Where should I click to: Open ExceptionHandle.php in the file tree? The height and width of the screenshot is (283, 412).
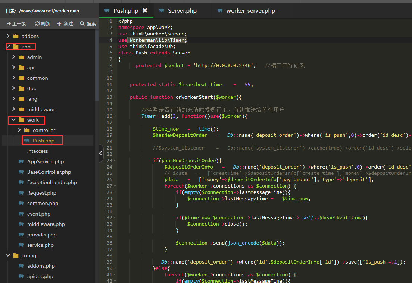click(52, 182)
